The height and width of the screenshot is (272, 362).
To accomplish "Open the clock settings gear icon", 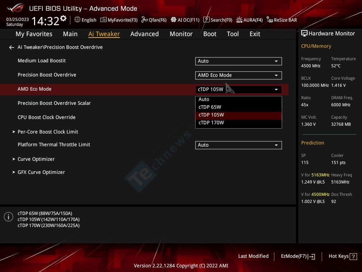I will (63, 18).
